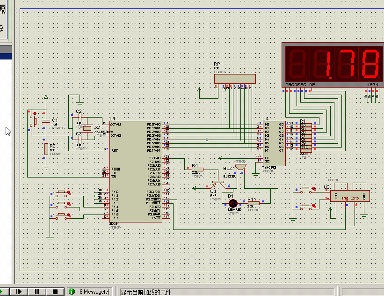Click the ABCDEFG DP pin label

point(300,85)
